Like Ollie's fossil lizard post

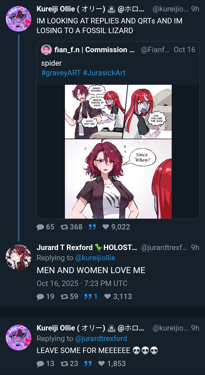pos(116,227)
